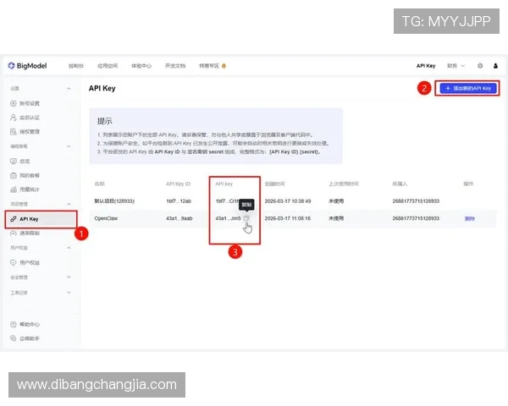
Task: Click the BigModel logo
Action: click(x=27, y=66)
